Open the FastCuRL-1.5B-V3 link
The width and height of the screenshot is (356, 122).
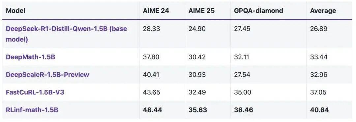click(x=35, y=92)
